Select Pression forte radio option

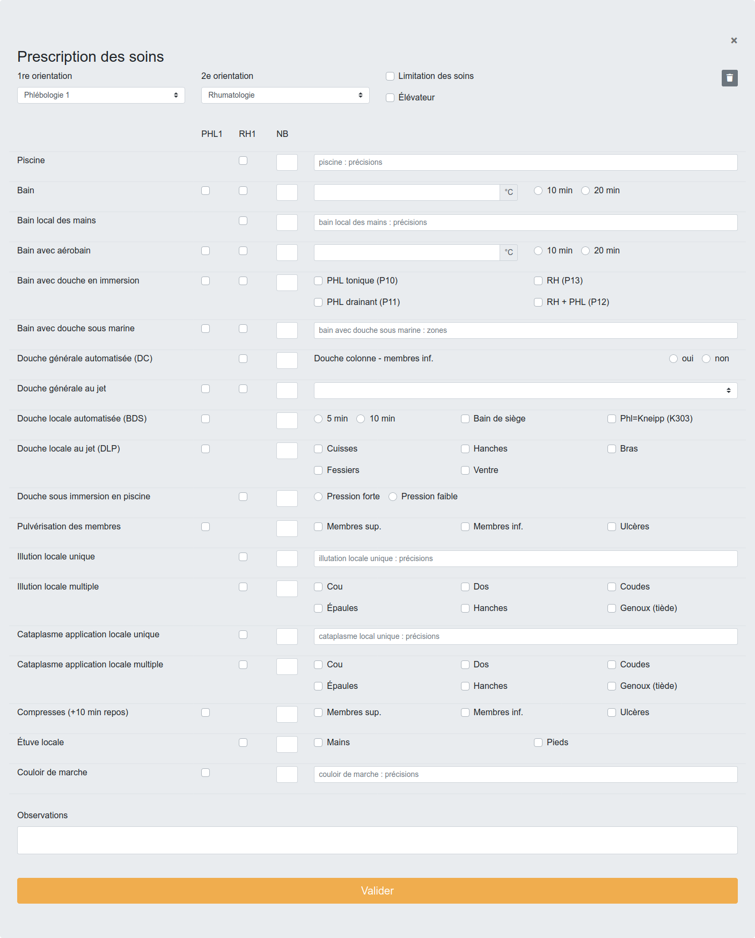point(318,497)
